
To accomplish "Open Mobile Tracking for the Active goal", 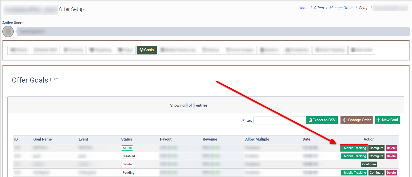I will click(x=354, y=148).
